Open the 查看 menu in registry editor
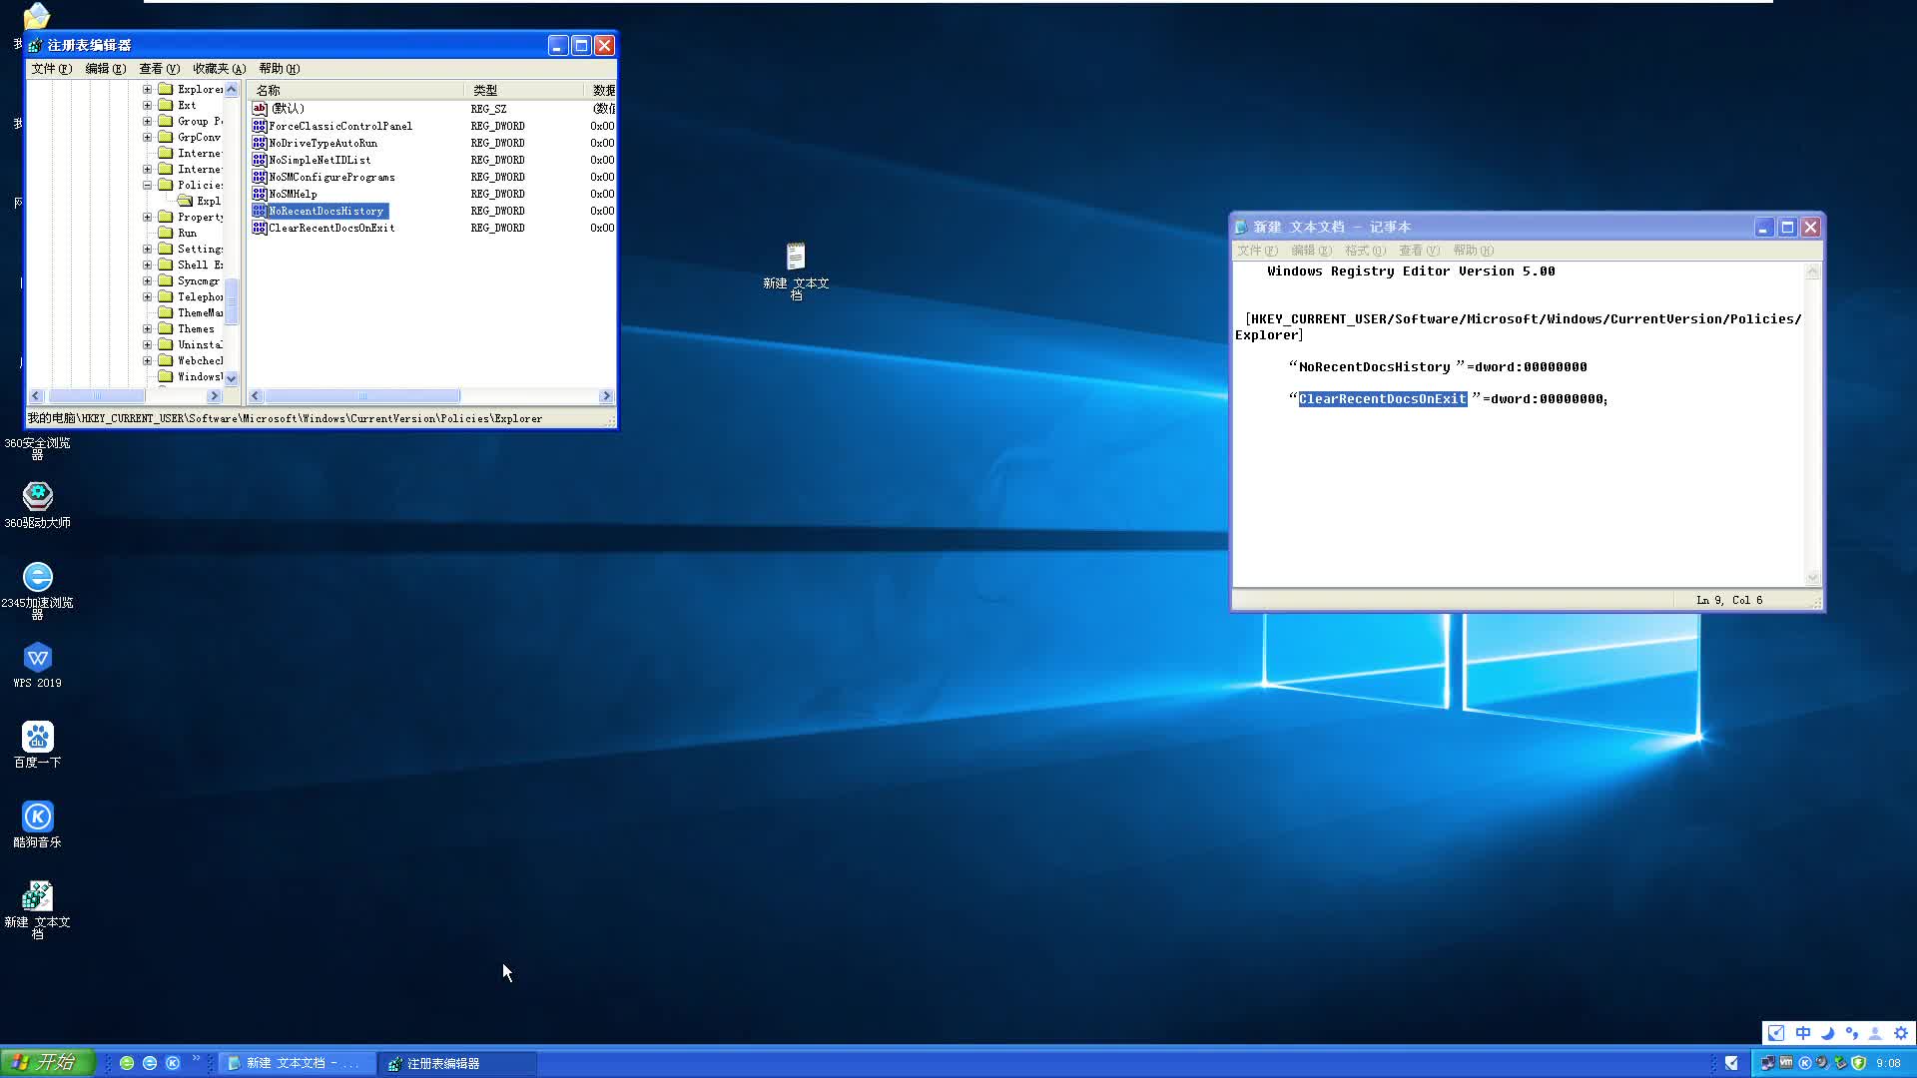1917x1078 pixels. point(159,68)
